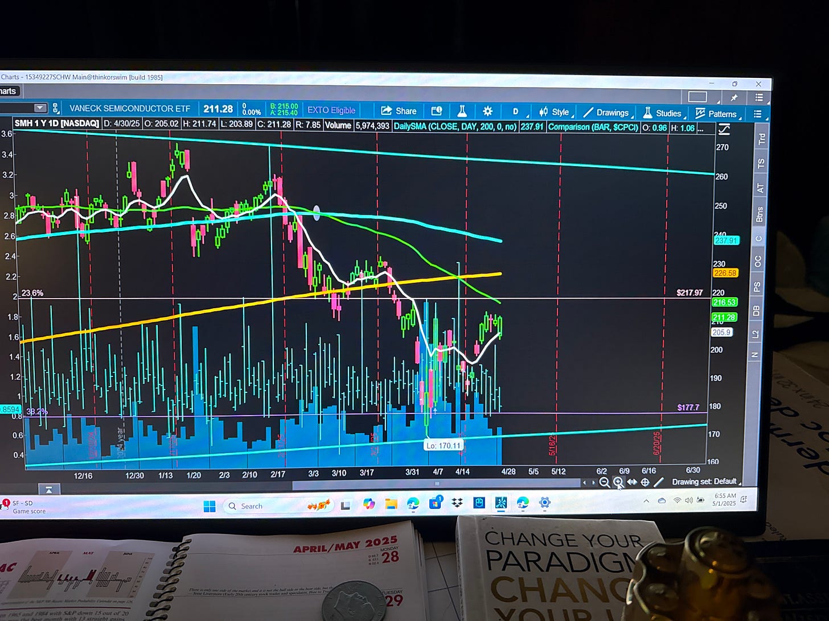Click the SMH 1 Y 1D [NASDAQ] label

[x=56, y=123]
